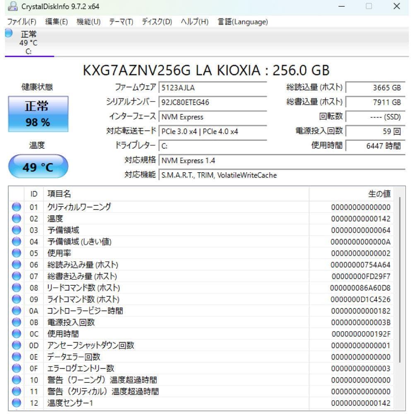
Task: Open the ファイル(F) menu
Action: (22, 22)
